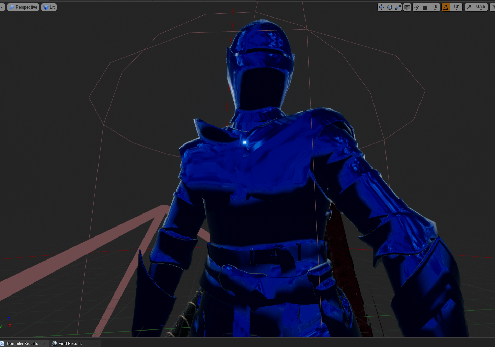Close the Find Results tab

(x=96, y=343)
